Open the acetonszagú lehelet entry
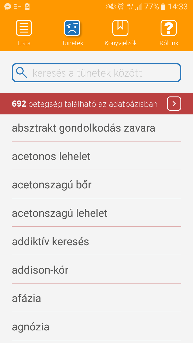The height and width of the screenshot is (343, 193). click(x=60, y=213)
